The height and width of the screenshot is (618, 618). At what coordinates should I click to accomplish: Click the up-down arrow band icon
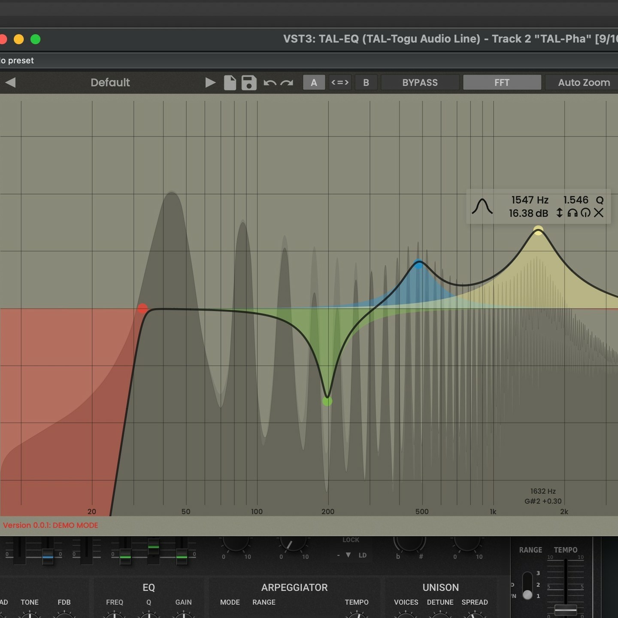pos(559,213)
